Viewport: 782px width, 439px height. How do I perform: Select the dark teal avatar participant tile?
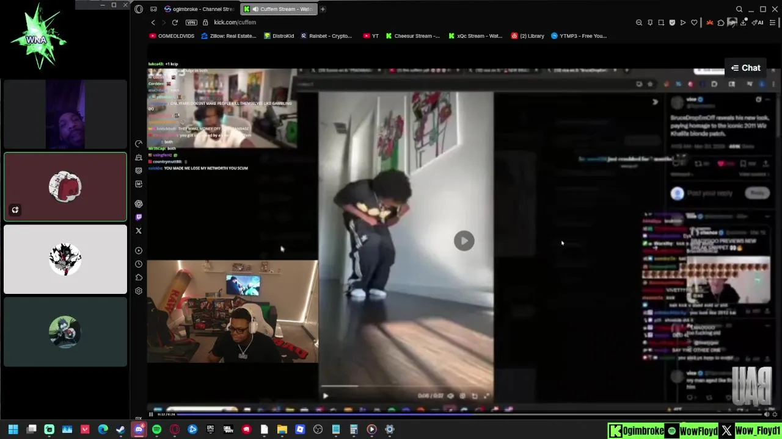(x=65, y=332)
